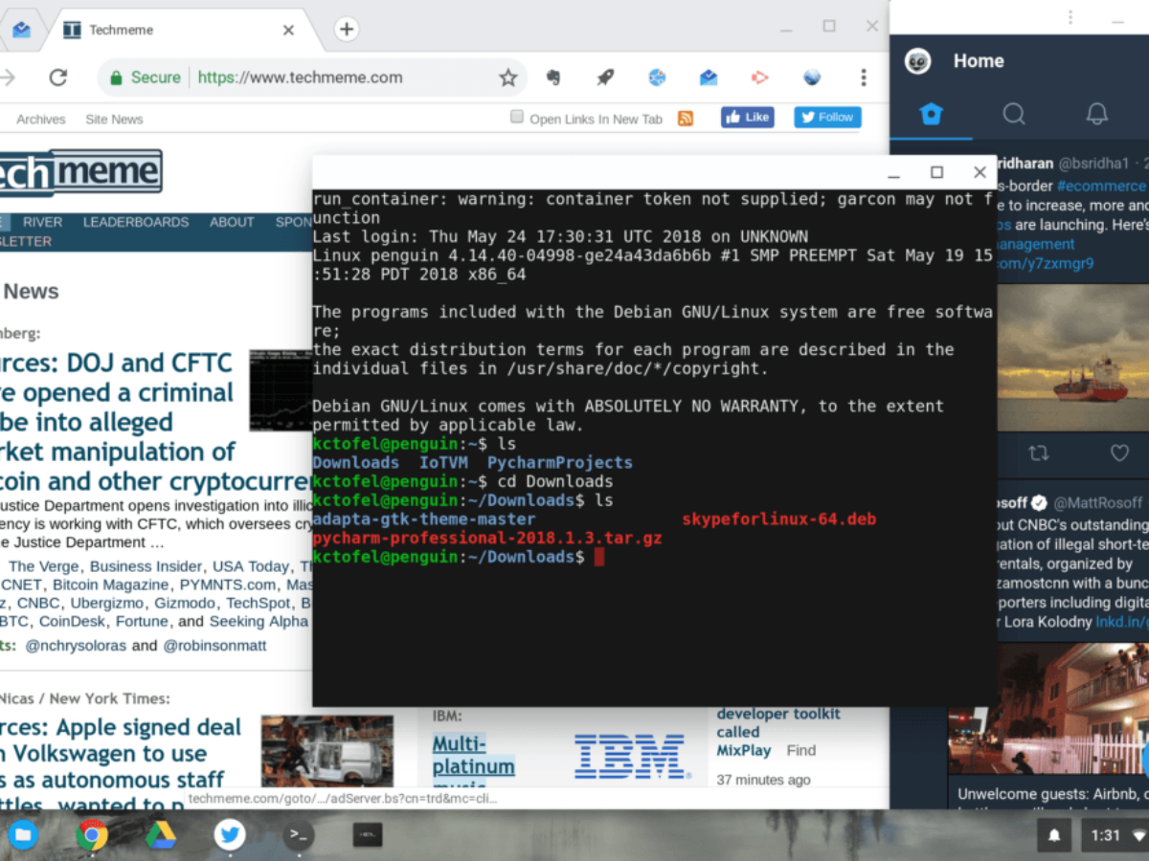Click the red play-arrow extension icon
The width and height of the screenshot is (1149, 861).
tap(759, 77)
